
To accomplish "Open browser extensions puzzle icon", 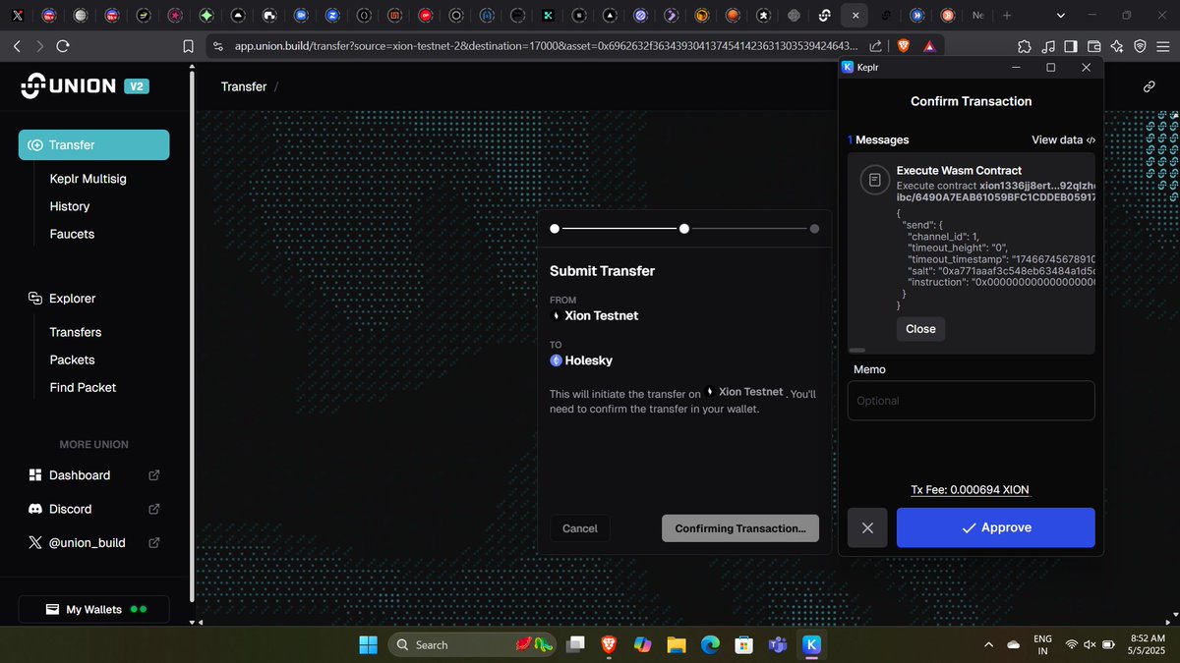I will click(x=1025, y=46).
